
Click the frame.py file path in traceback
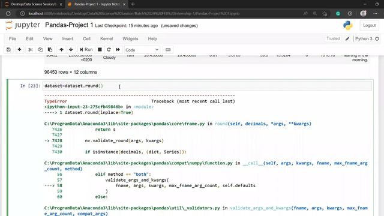point(124,124)
